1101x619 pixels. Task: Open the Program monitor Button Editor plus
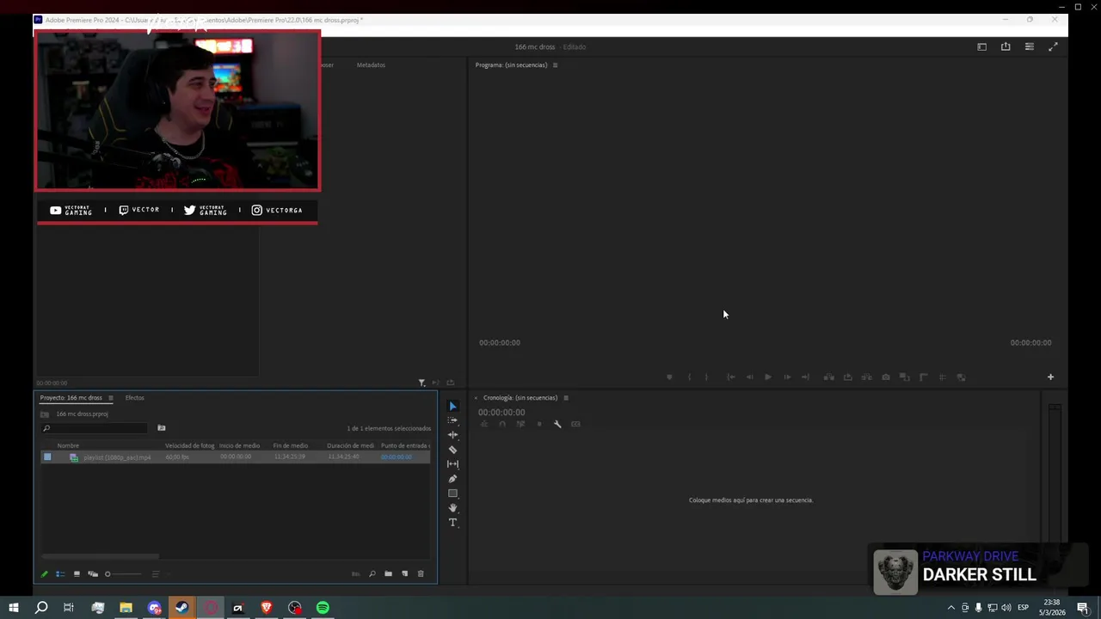(x=1050, y=377)
